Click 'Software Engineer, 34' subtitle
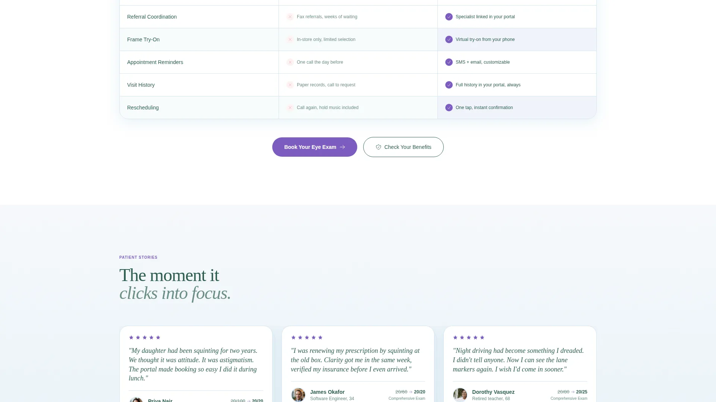The height and width of the screenshot is (402, 716). 332,399
